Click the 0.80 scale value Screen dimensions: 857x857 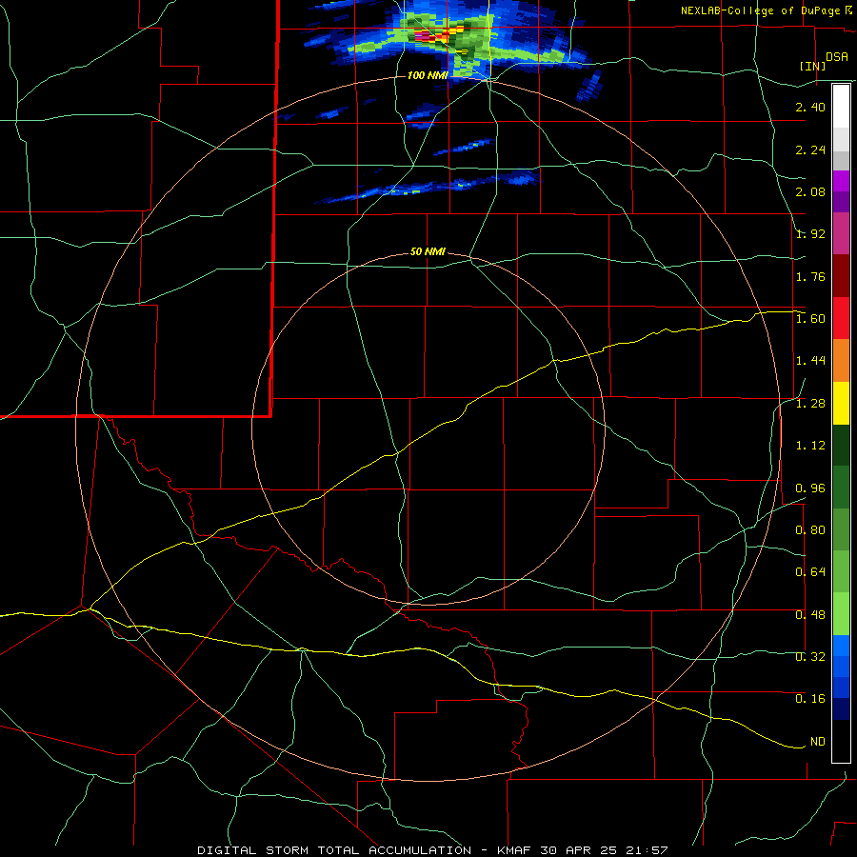click(x=810, y=530)
